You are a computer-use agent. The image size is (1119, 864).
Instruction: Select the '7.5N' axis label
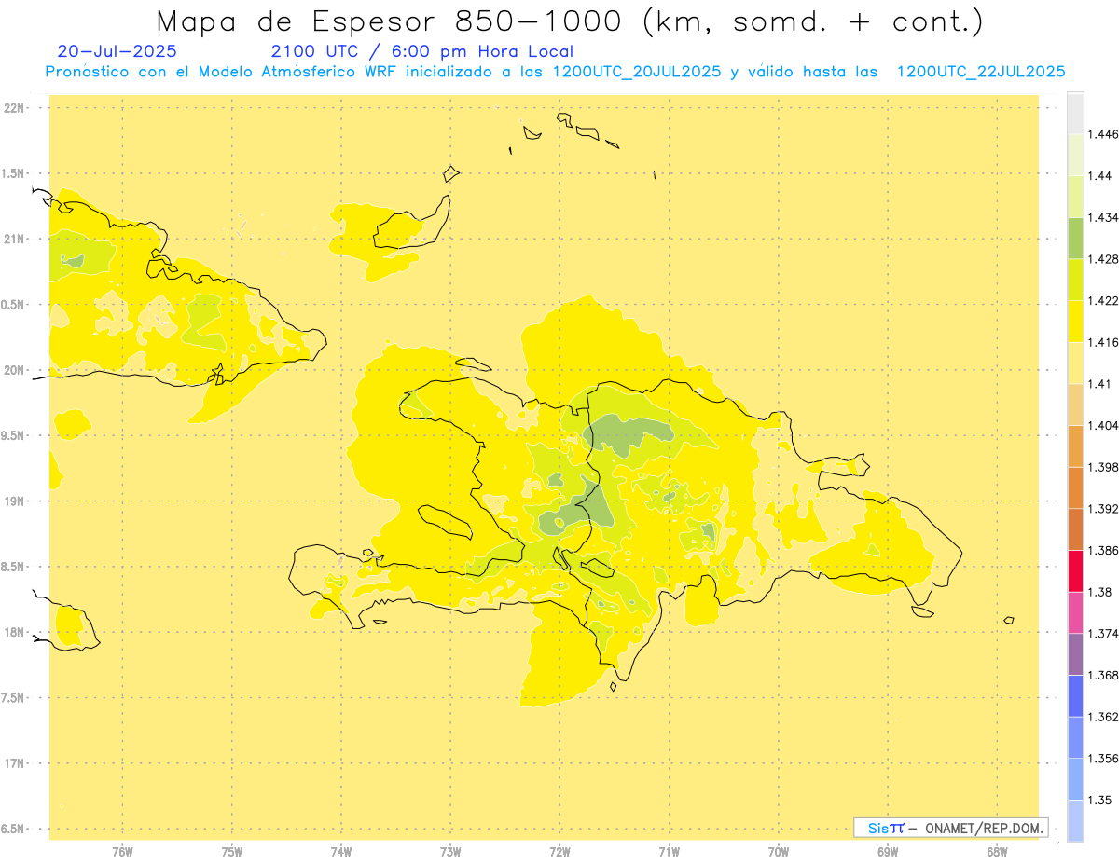(x=13, y=698)
